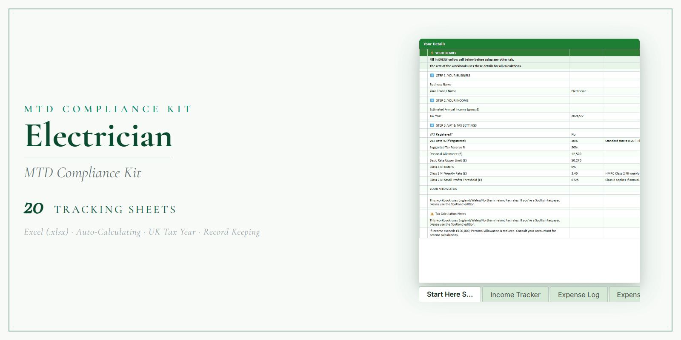Select the empty Business Name value cell
The width and height of the screenshot is (681, 340).
[x=586, y=85]
